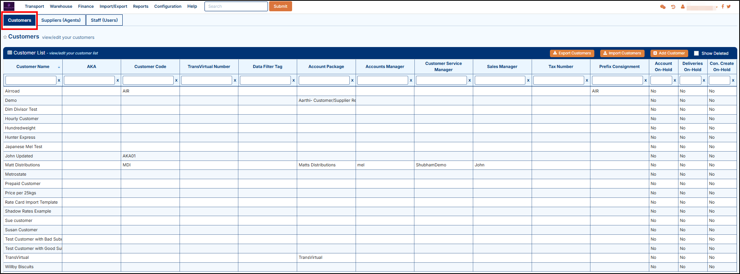Click the user profile icon

tap(683, 7)
